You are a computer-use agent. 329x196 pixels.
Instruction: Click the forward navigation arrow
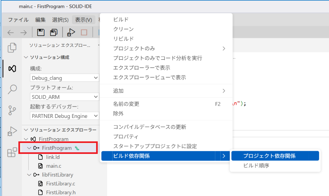pos(23,32)
